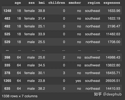Click the age column header
Image resolution: width=125 pixels, height=100 pixels.
click(x=18, y=3)
